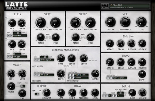
Task: Click the ENV2 Depth knob
Action: click(142, 74)
